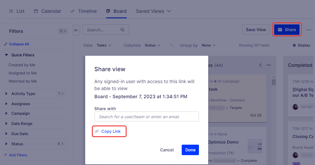Toggle Watched by Me quick filter

[22, 81]
